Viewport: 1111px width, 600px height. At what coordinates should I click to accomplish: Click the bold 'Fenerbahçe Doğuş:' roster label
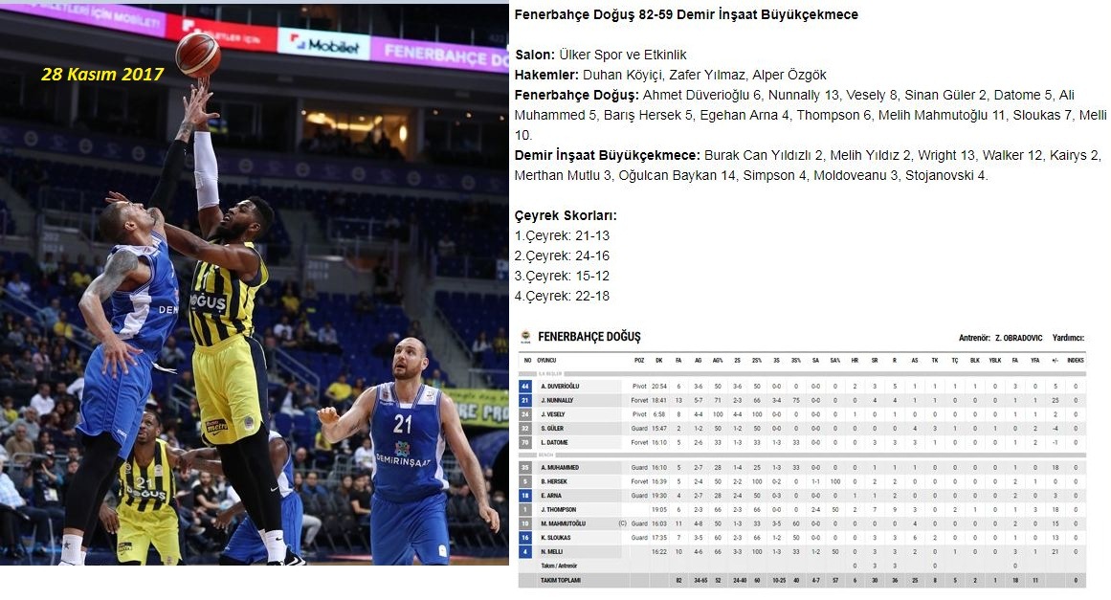click(577, 95)
